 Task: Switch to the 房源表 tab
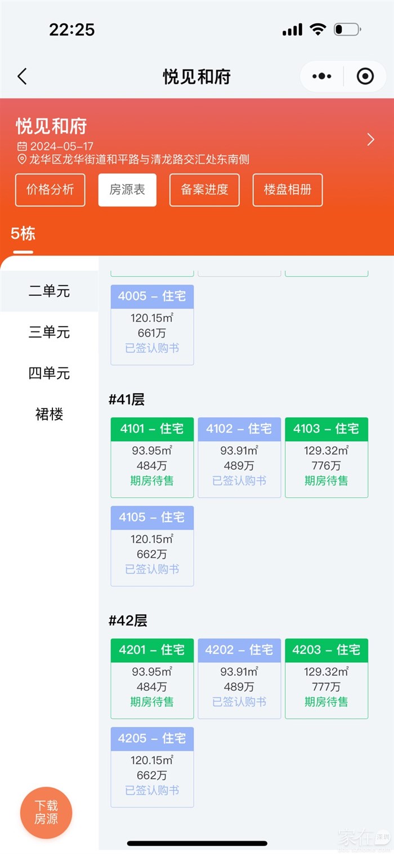pos(127,190)
